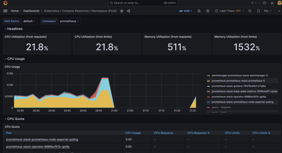This screenshot has width=282, height=153.
Task: Open the prometheus namespace dropdown
Action: click(x=70, y=21)
